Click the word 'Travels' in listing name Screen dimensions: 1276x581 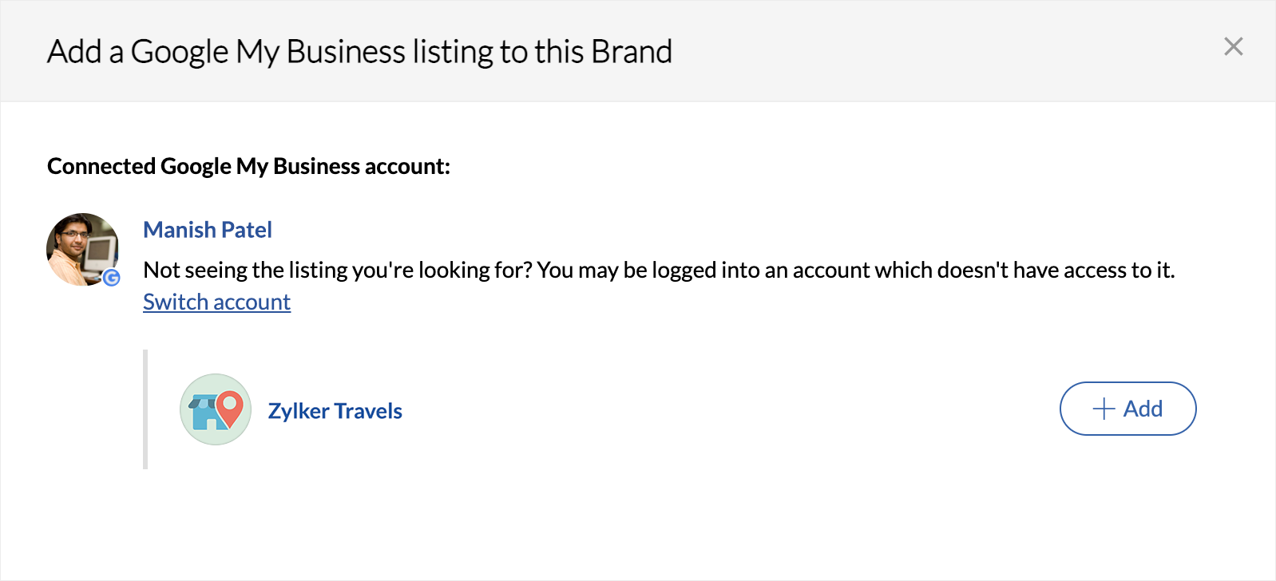tap(368, 411)
